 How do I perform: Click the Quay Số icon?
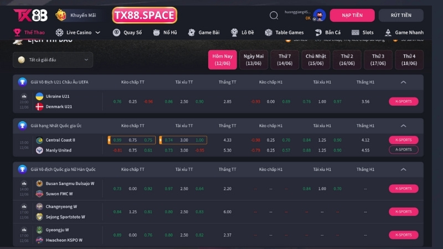[x=116, y=33]
